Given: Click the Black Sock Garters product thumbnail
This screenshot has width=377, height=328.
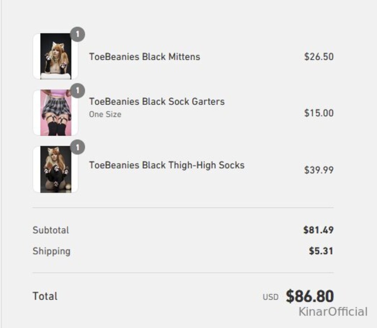Looking at the screenshot, I should (x=56, y=113).
